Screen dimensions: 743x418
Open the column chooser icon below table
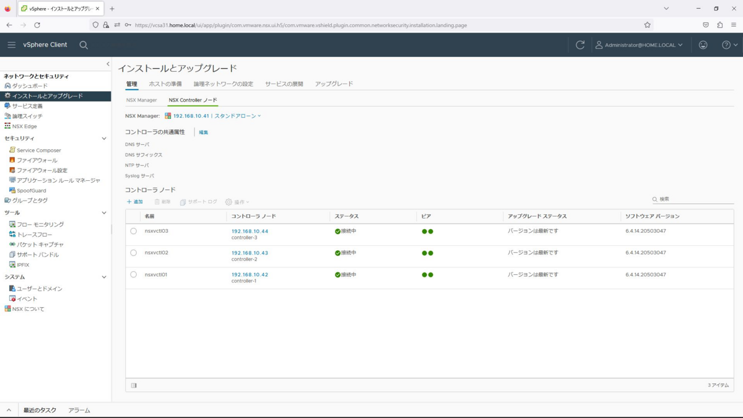[134, 385]
